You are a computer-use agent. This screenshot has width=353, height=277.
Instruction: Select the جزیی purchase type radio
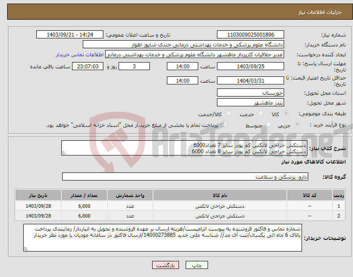[x=297, y=124]
